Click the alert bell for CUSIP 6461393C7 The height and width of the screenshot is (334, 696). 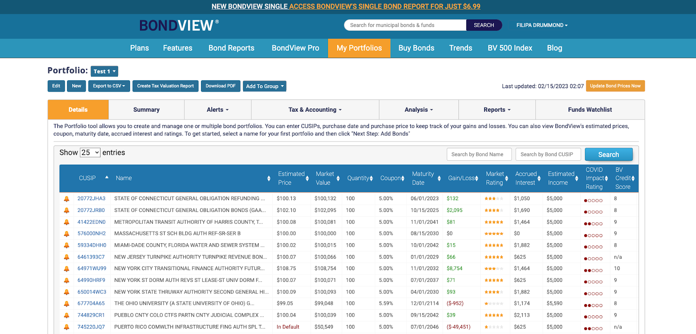click(67, 258)
